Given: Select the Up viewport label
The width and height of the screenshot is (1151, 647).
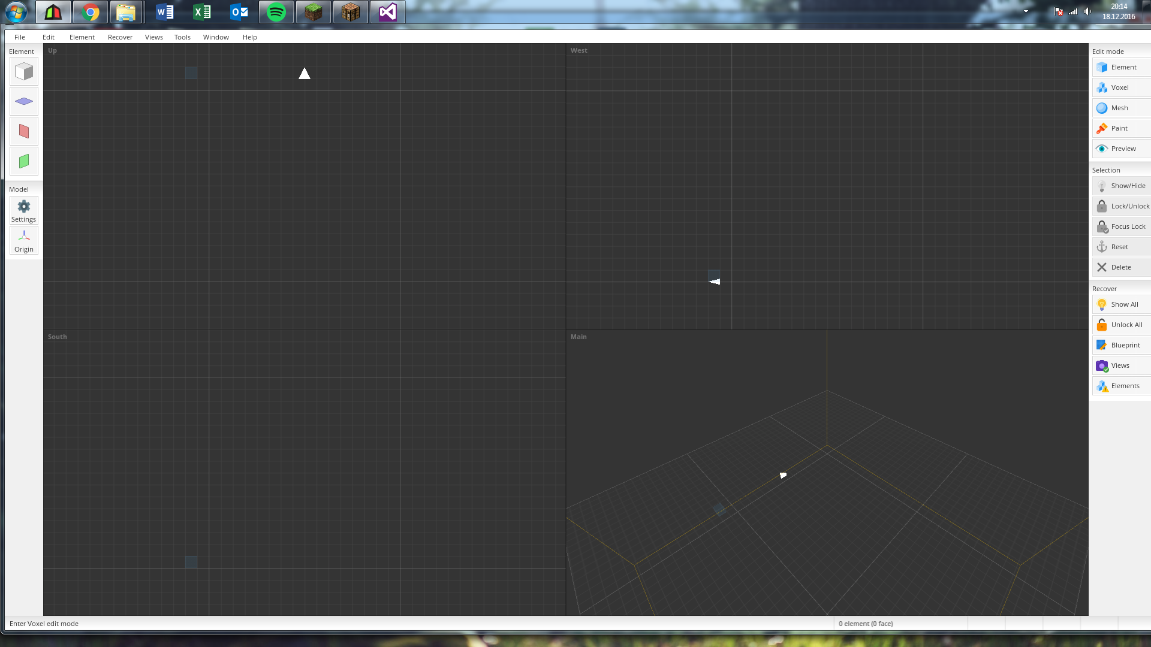Looking at the screenshot, I should point(52,50).
